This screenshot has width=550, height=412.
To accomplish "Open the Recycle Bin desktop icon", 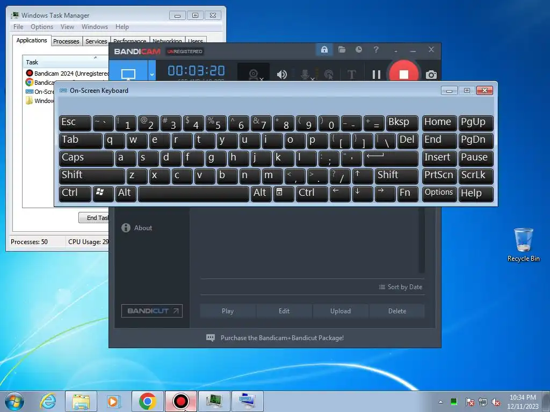I will click(523, 245).
